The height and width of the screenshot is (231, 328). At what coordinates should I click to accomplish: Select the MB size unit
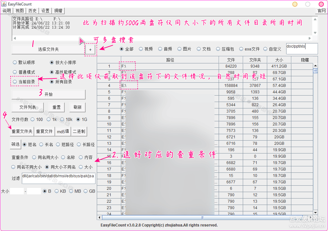(71, 191)
